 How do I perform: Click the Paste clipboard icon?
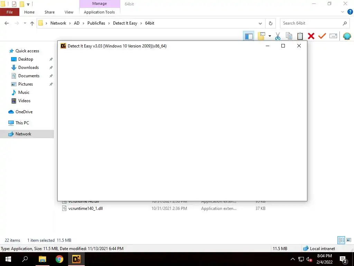[300, 36]
